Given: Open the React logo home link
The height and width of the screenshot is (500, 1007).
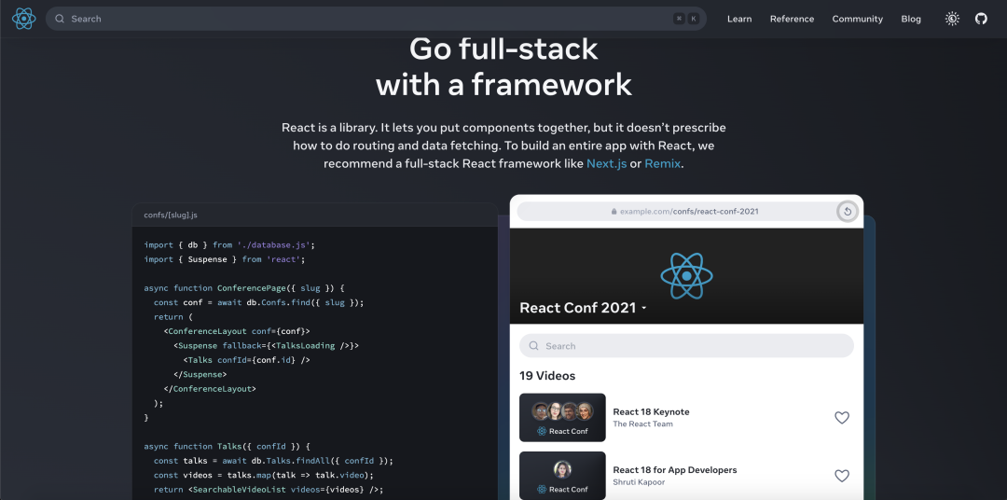Looking at the screenshot, I should tap(23, 19).
